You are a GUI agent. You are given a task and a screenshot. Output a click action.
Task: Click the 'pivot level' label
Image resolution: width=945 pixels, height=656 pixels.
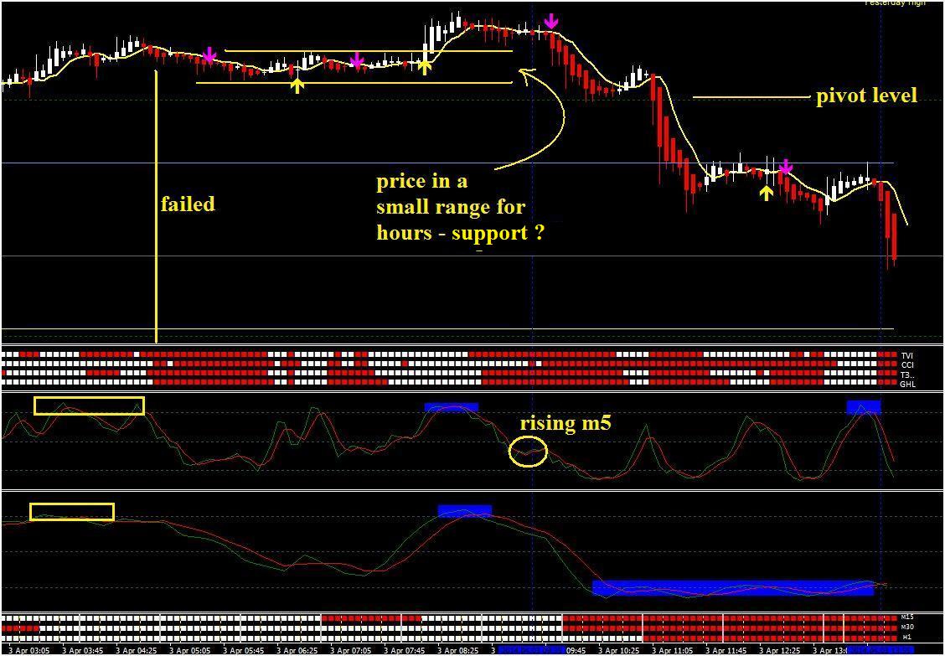pyautogui.click(x=866, y=96)
